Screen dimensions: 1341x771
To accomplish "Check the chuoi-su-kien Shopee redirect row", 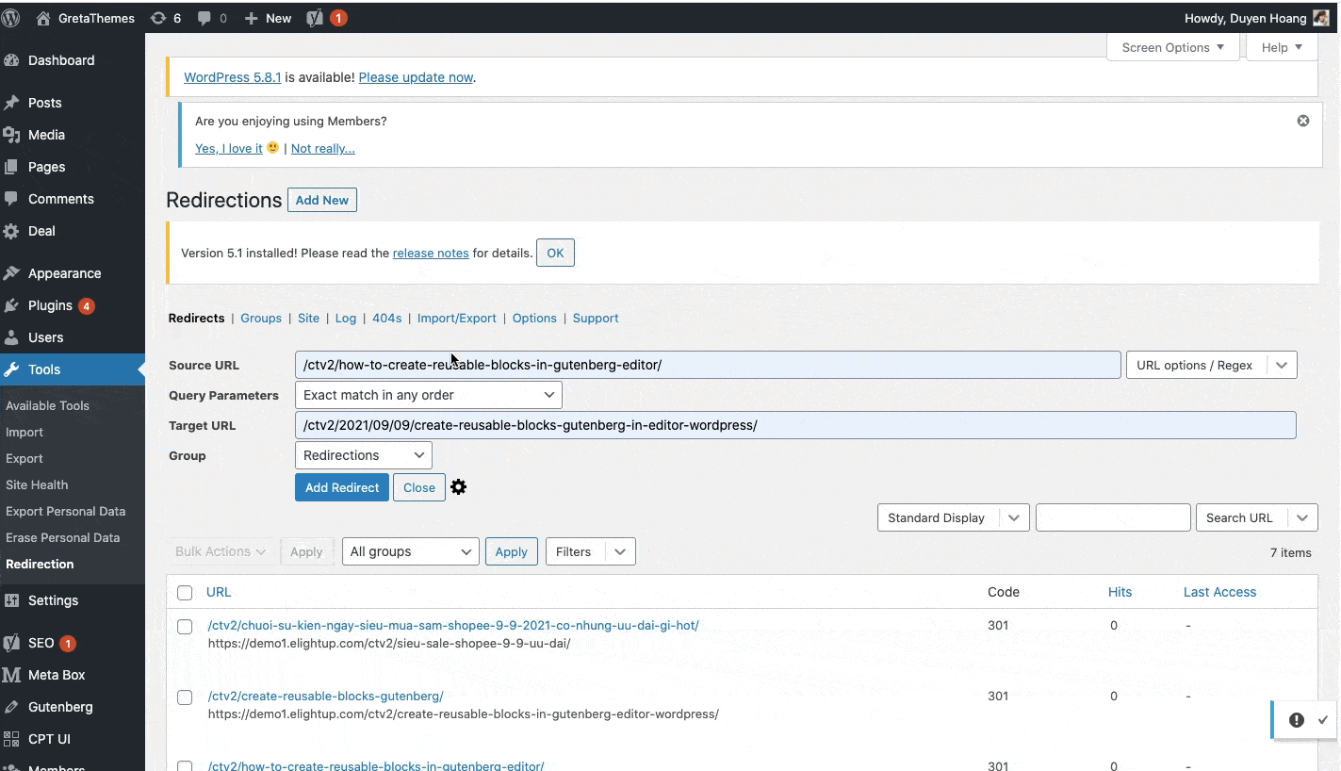I will click(185, 627).
